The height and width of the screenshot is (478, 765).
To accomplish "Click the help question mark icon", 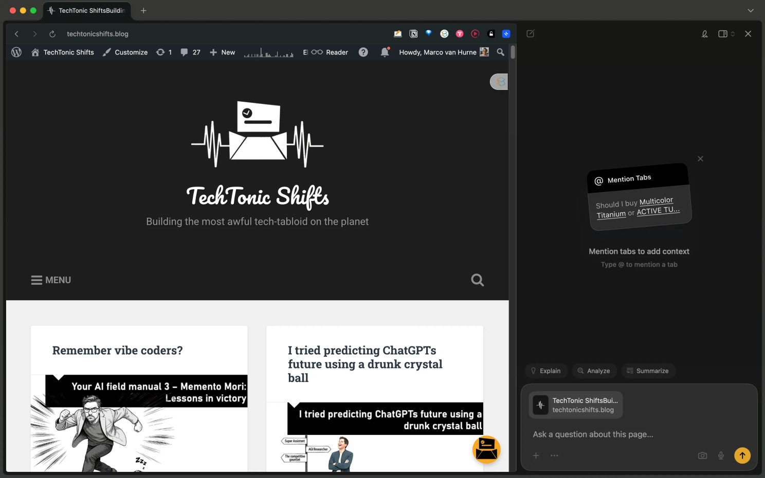I will [x=363, y=52].
